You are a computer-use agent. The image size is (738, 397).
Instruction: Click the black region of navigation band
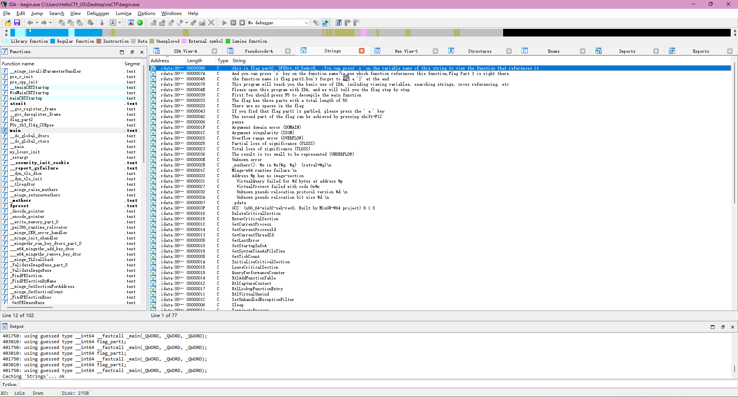coord(615,33)
